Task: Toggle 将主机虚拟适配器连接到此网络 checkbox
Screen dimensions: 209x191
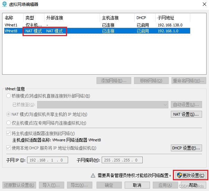Action: click(9, 133)
